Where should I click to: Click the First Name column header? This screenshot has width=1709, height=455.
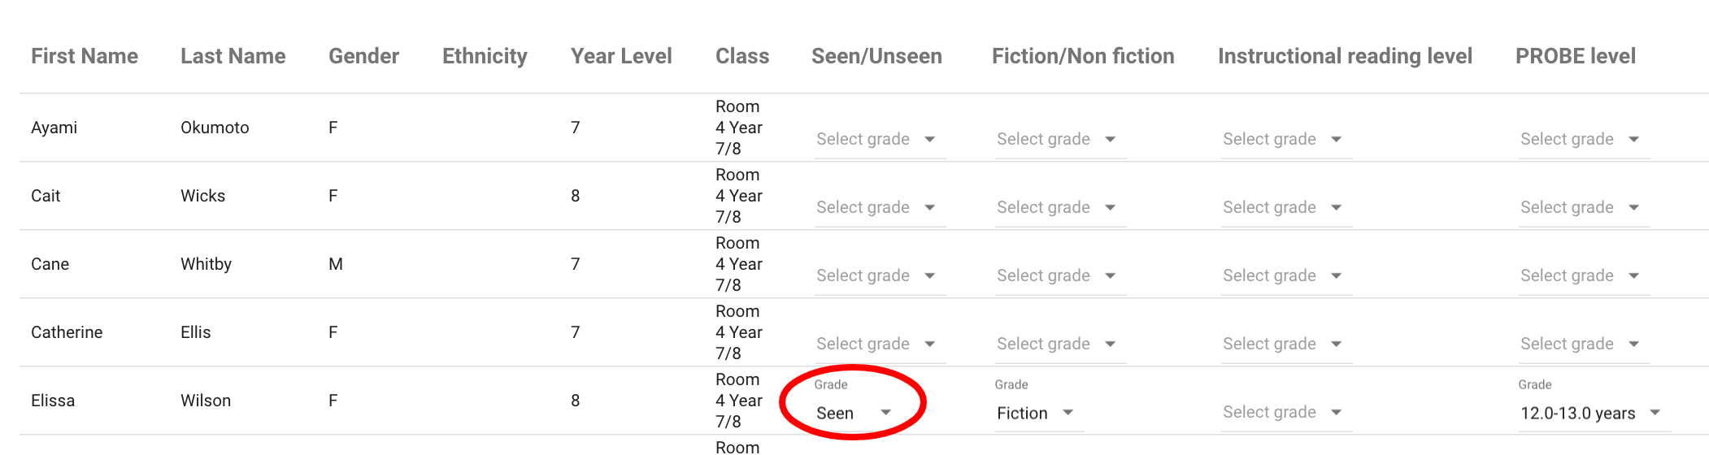85,56
